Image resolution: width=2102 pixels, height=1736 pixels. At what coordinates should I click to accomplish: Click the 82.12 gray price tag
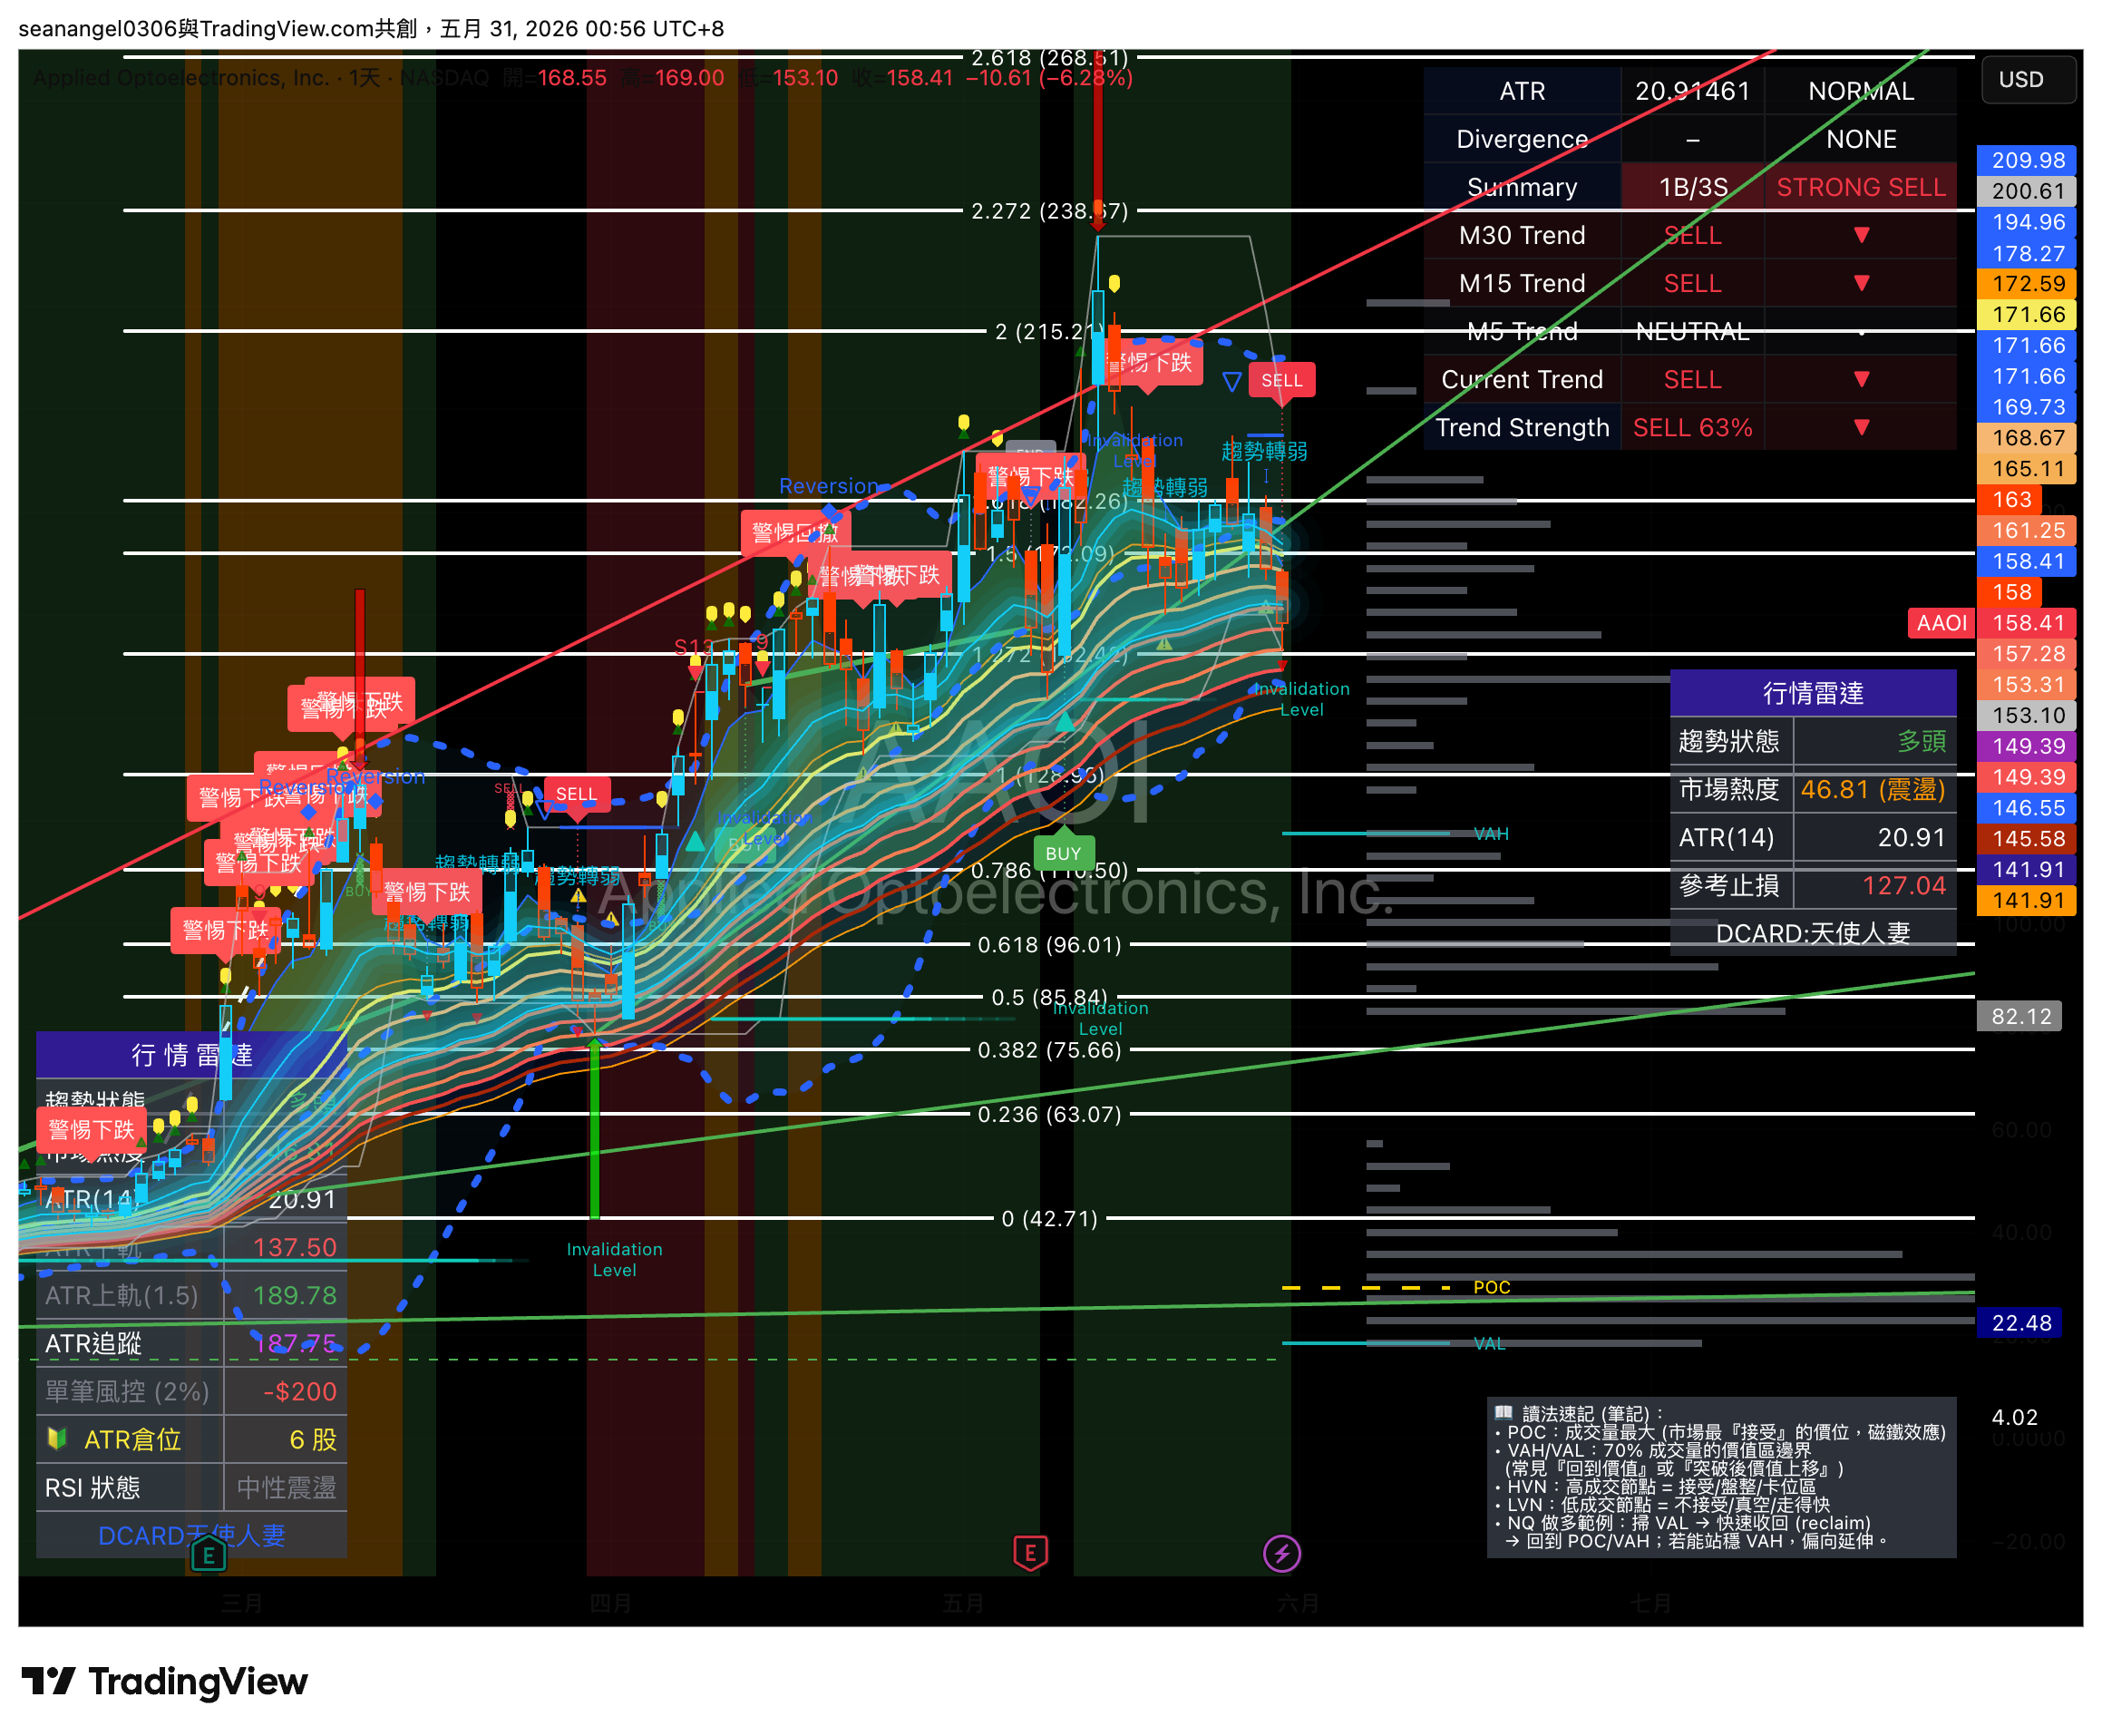(2019, 1016)
